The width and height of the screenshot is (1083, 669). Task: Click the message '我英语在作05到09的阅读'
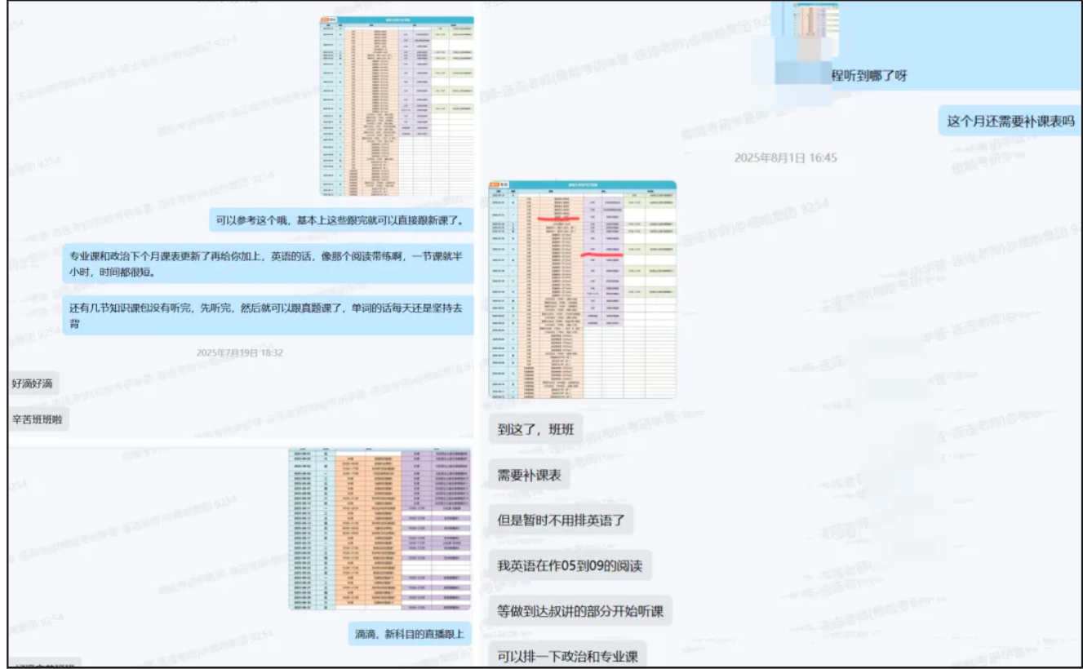click(x=570, y=565)
